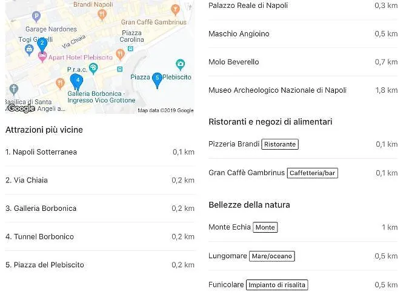Viewport: 409px width, 303px height.
Task: Click the Impianto di risalita tag
Action: coord(278,285)
